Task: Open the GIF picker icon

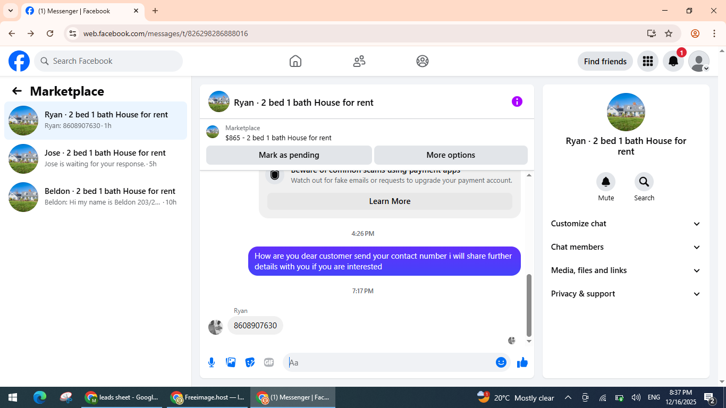Action: (x=269, y=362)
